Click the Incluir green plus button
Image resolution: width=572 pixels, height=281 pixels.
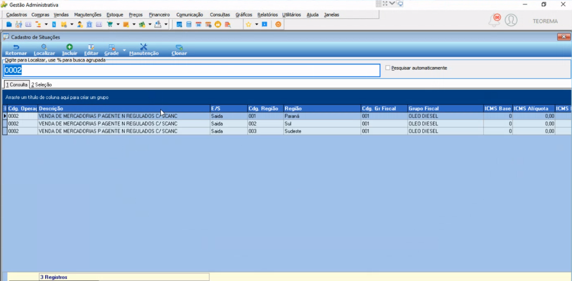pos(69,50)
